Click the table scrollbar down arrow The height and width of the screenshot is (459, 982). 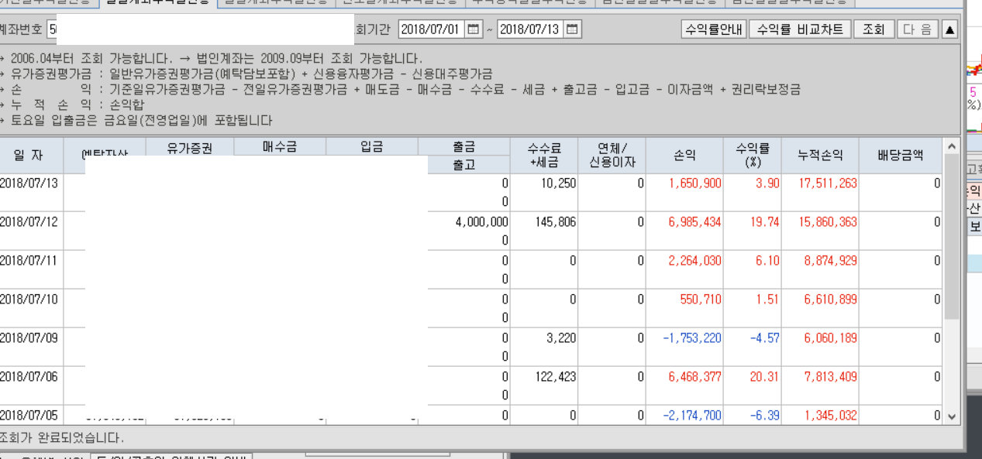tap(953, 416)
